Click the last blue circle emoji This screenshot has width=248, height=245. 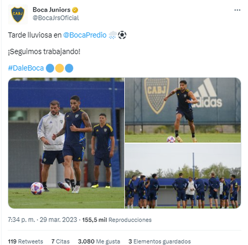[69, 68]
